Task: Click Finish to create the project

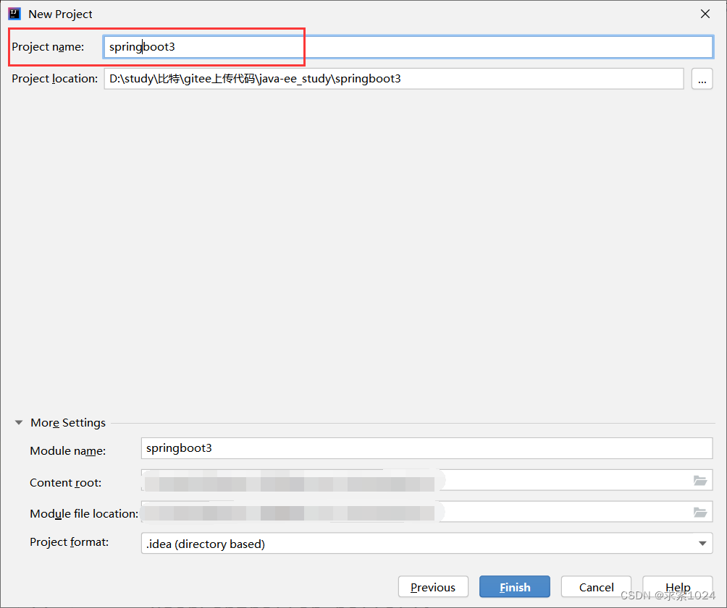Action: [x=515, y=587]
